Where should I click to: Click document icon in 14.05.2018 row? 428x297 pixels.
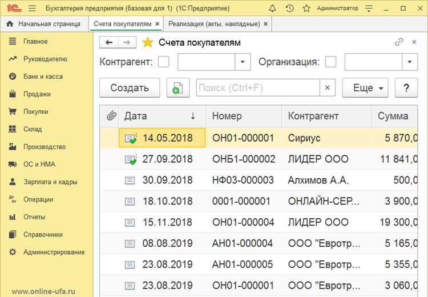[x=131, y=138]
